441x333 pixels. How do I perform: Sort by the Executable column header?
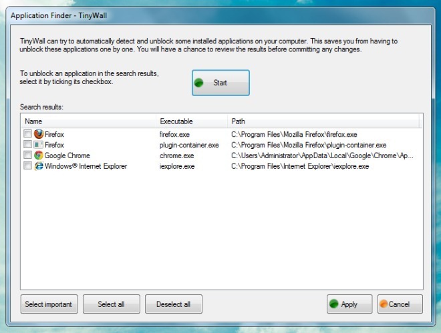click(192, 121)
